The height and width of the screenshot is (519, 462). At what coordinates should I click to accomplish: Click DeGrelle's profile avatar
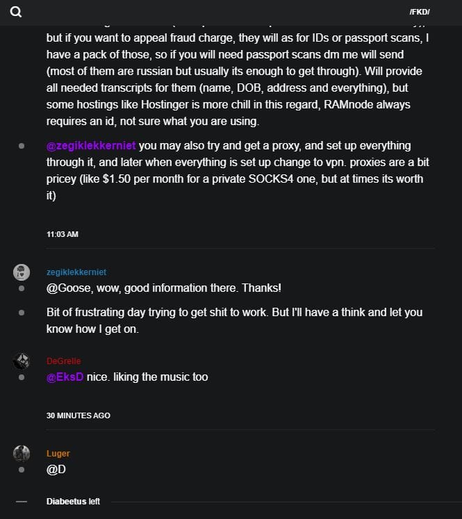(x=22, y=361)
